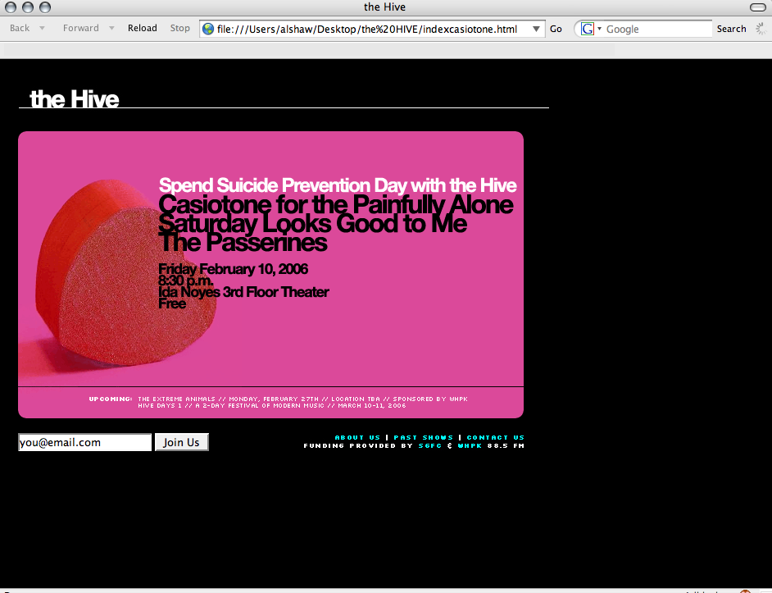Image resolution: width=772 pixels, height=593 pixels.
Task: Click the Join Us button
Action: [182, 442]
